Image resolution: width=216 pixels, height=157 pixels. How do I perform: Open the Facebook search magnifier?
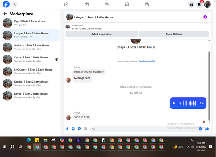pyautogui.click(x=14, y=4)
